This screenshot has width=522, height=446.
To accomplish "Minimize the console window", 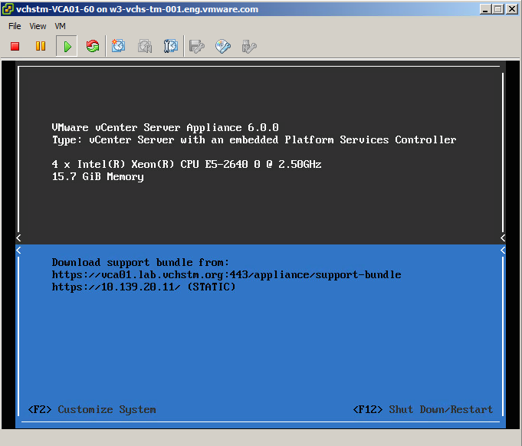I will [485, 9].
